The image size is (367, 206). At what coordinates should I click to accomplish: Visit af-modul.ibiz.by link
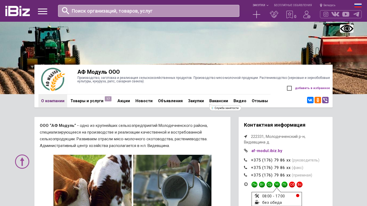click(267, 151)
